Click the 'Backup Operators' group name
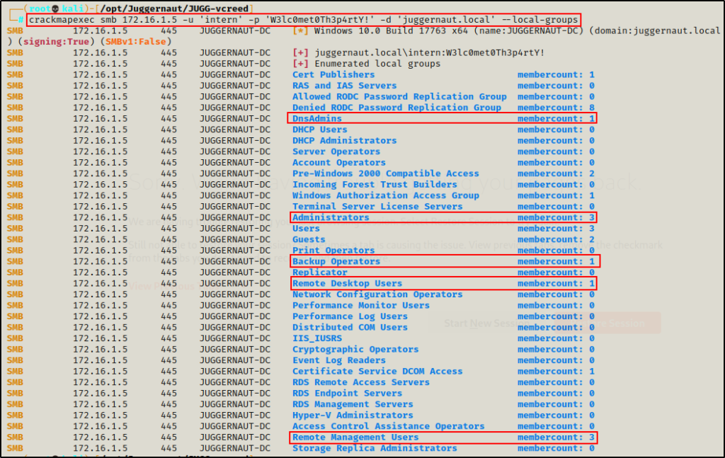The width and height of the screenshot is (725, 458). click(336, 262)
